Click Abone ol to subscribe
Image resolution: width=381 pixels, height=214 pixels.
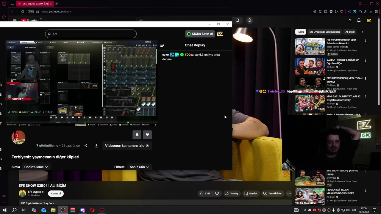click(x=56, y=193)
